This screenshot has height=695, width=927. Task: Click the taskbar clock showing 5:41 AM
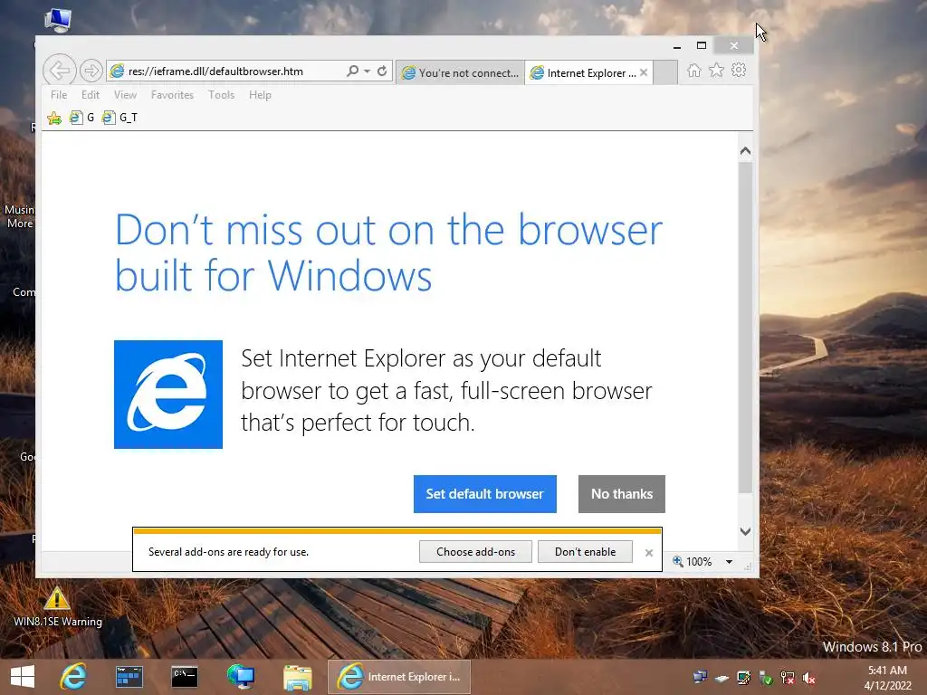[887, 677]
